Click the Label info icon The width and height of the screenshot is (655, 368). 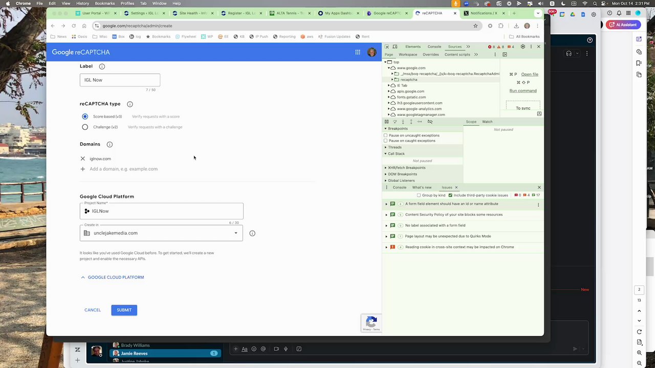pos(102,66)
